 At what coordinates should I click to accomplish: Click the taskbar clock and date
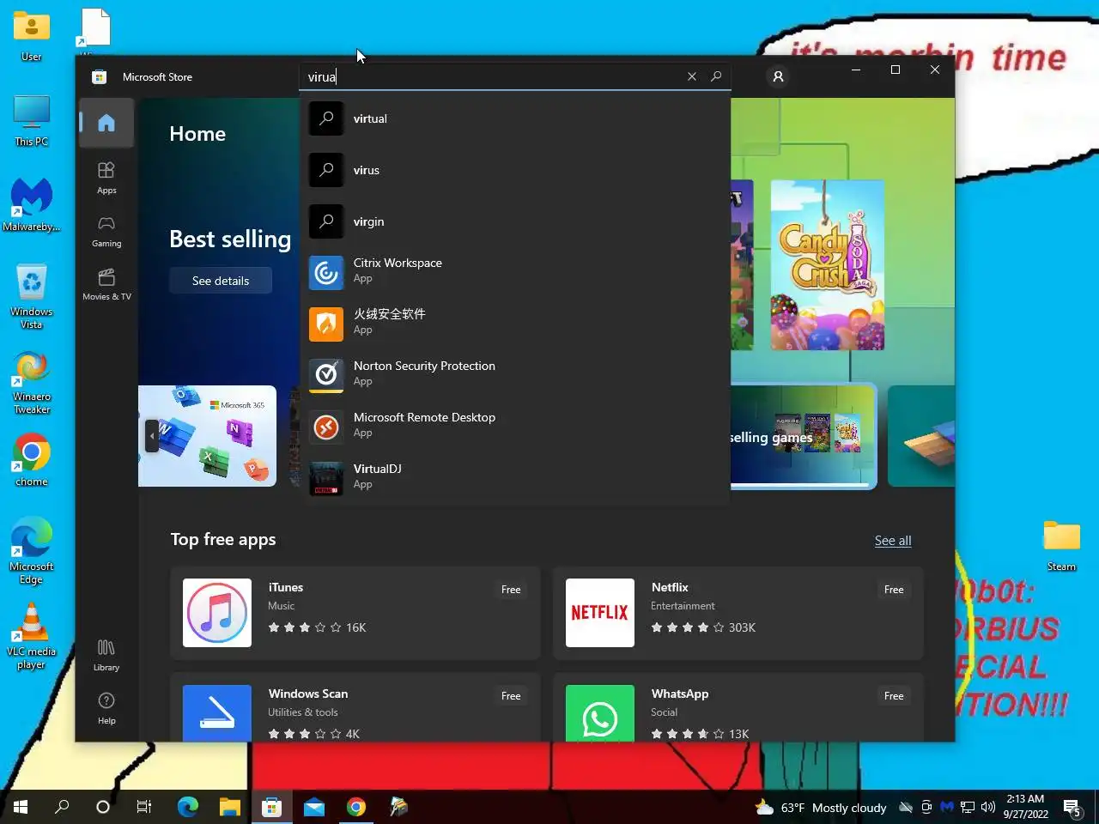1025,807
